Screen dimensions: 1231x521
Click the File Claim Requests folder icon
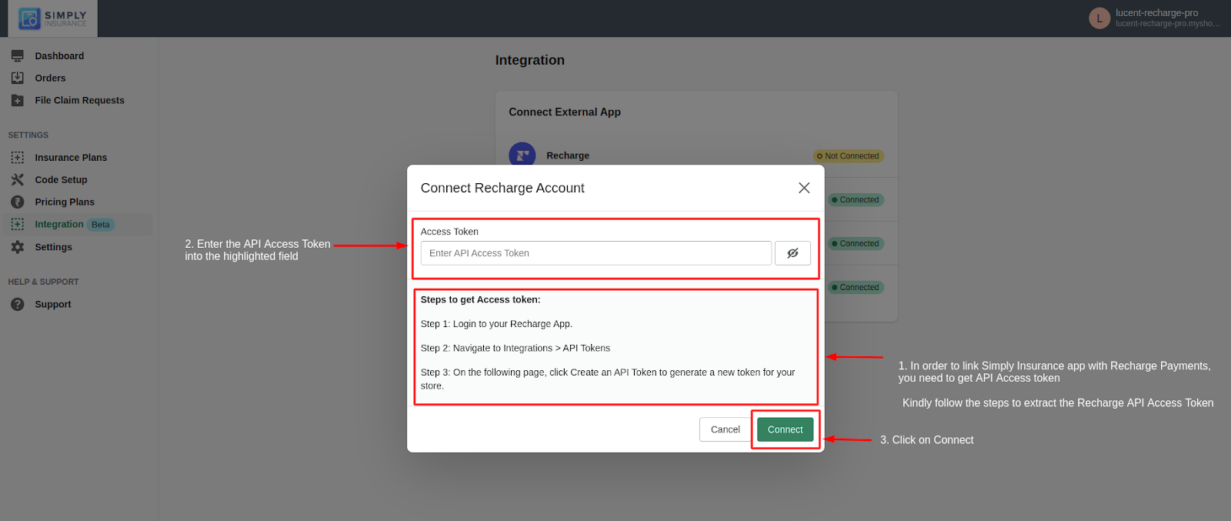point(18,101)
